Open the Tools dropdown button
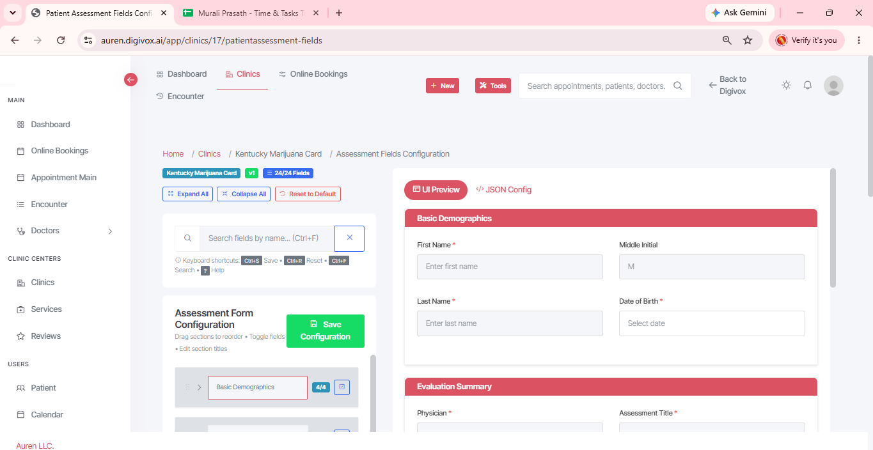This screenshot has width=873, height=450. point(493,86)
